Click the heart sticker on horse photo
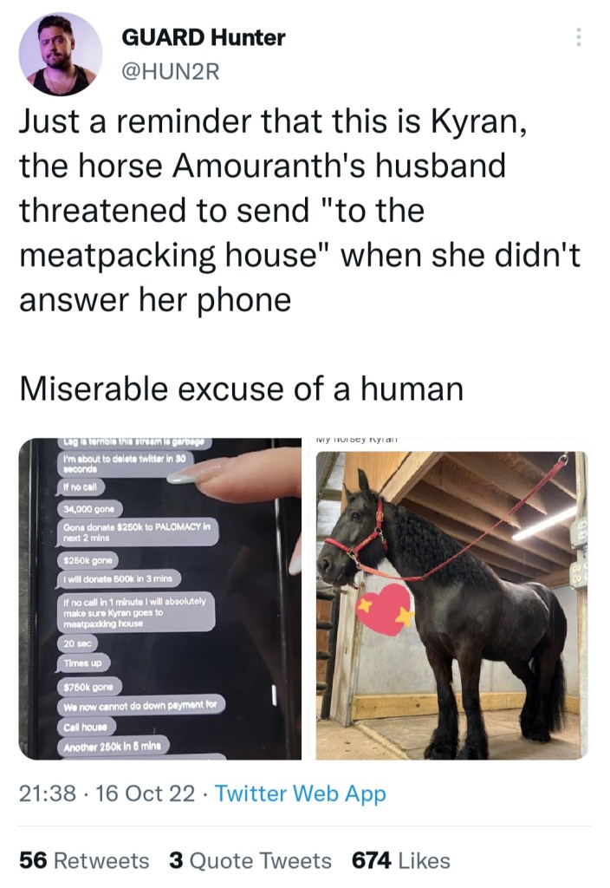 click(x=385, y=609)
